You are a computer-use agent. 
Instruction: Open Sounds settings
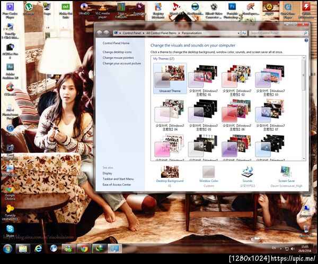tap(248, 176)
